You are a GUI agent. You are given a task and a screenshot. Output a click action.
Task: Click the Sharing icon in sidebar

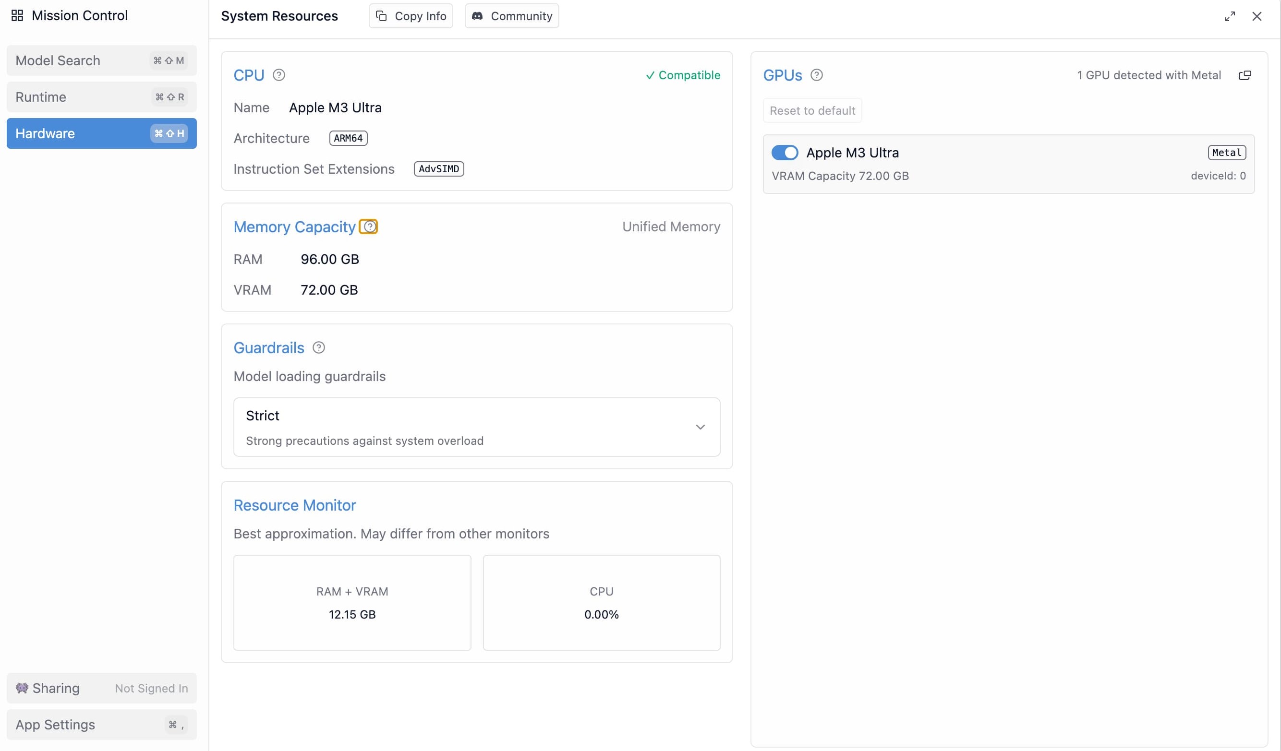(22, 688)
